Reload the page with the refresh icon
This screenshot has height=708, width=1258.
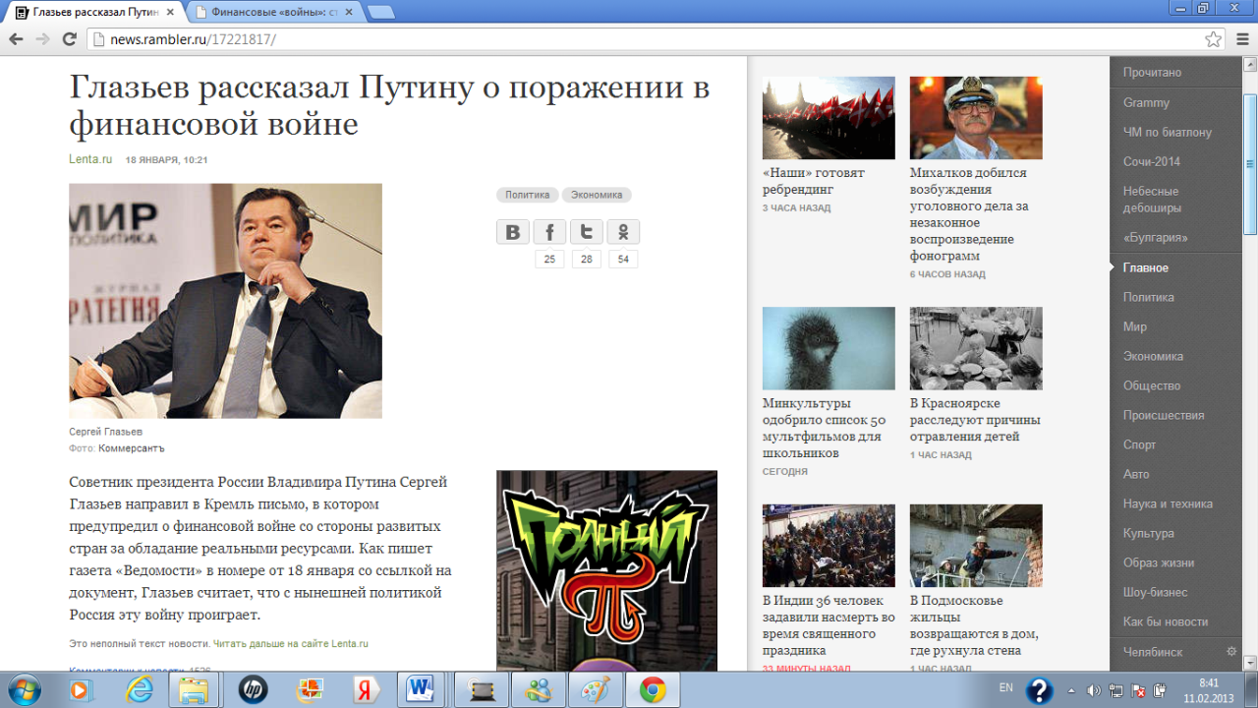click(69, 39)
